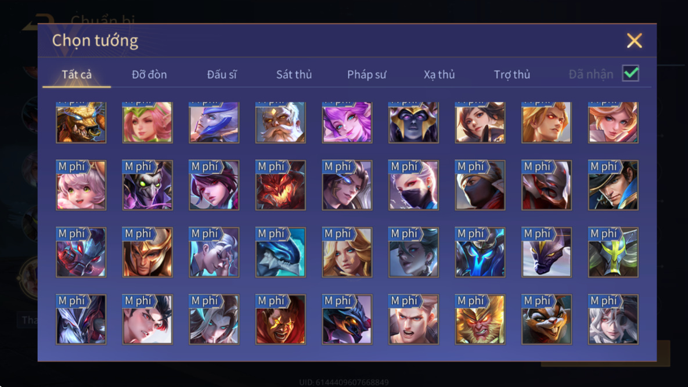Pick the blonde wavy-haired woman hero
688x387 pixels.
coord(347,252)
